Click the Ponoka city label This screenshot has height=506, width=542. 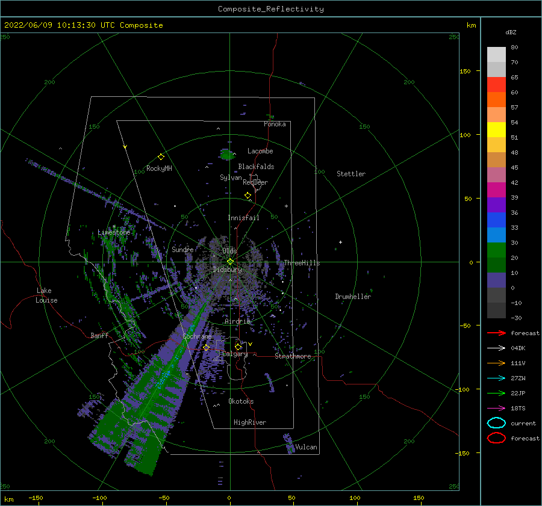pyautogui.click(x=275, y=124)
